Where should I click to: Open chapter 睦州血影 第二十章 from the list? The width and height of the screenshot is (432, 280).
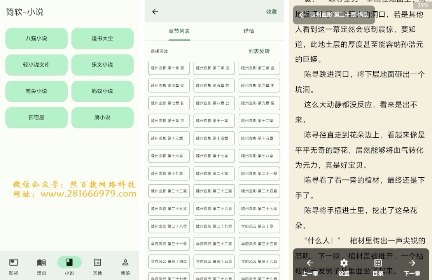point(214,173)
